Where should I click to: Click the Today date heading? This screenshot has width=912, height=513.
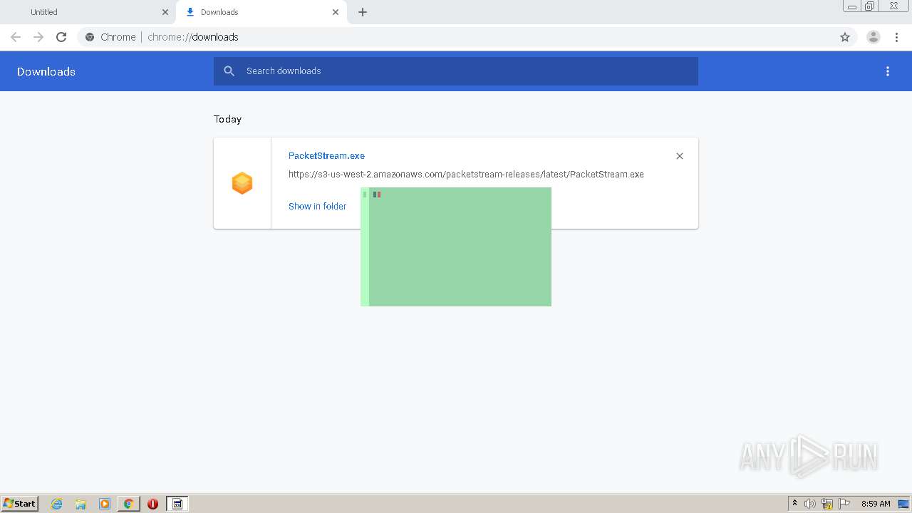click(228, 119)
